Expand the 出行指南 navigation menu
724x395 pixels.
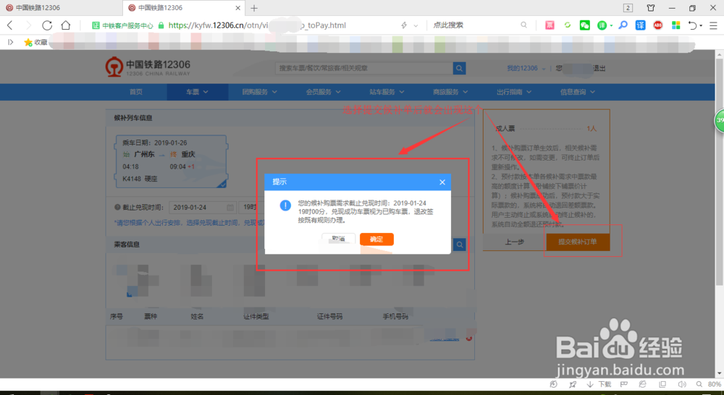click(x=514, y=92)
